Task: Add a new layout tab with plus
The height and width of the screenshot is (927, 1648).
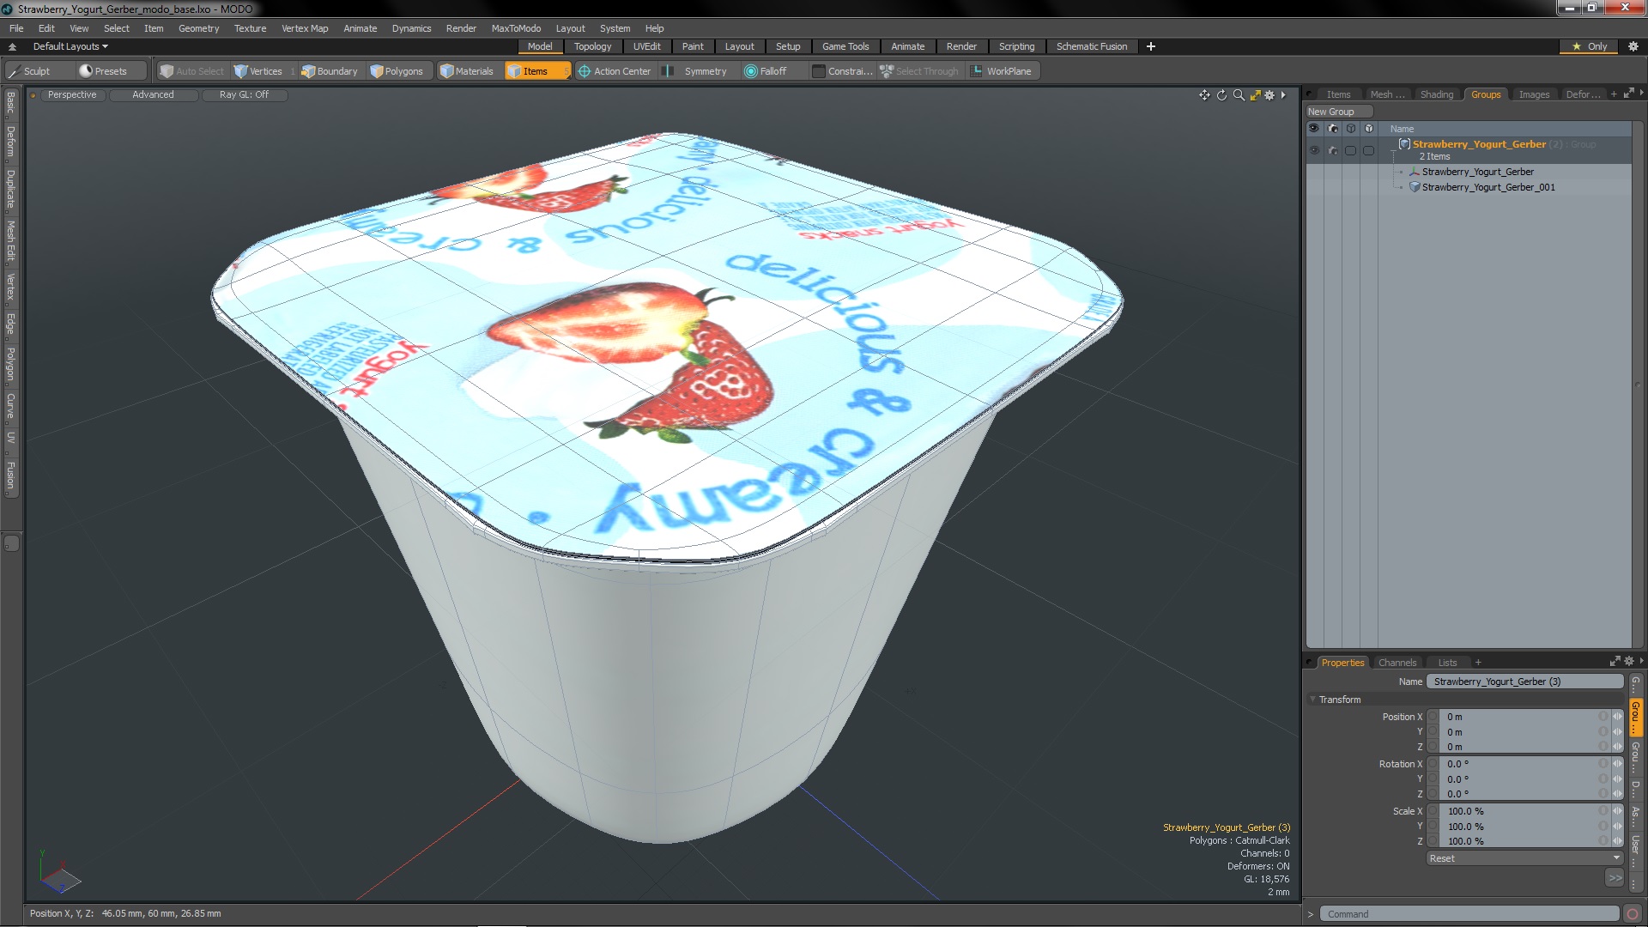Action: pyautogui.click(x=1150, y=46)
